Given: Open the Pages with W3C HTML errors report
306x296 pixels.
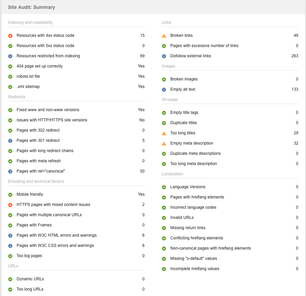Looking at the screenshot, I should pos(56,235).
